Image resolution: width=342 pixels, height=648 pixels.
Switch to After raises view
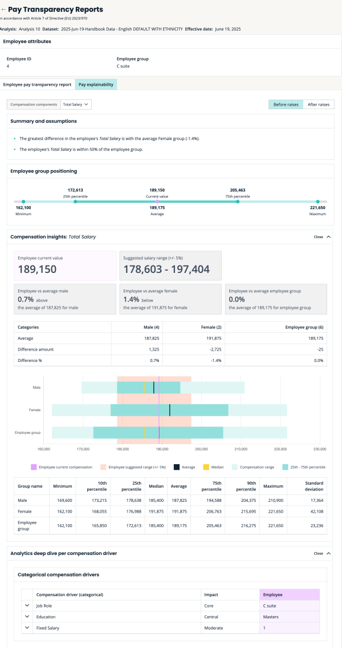(x=318, y=104)
